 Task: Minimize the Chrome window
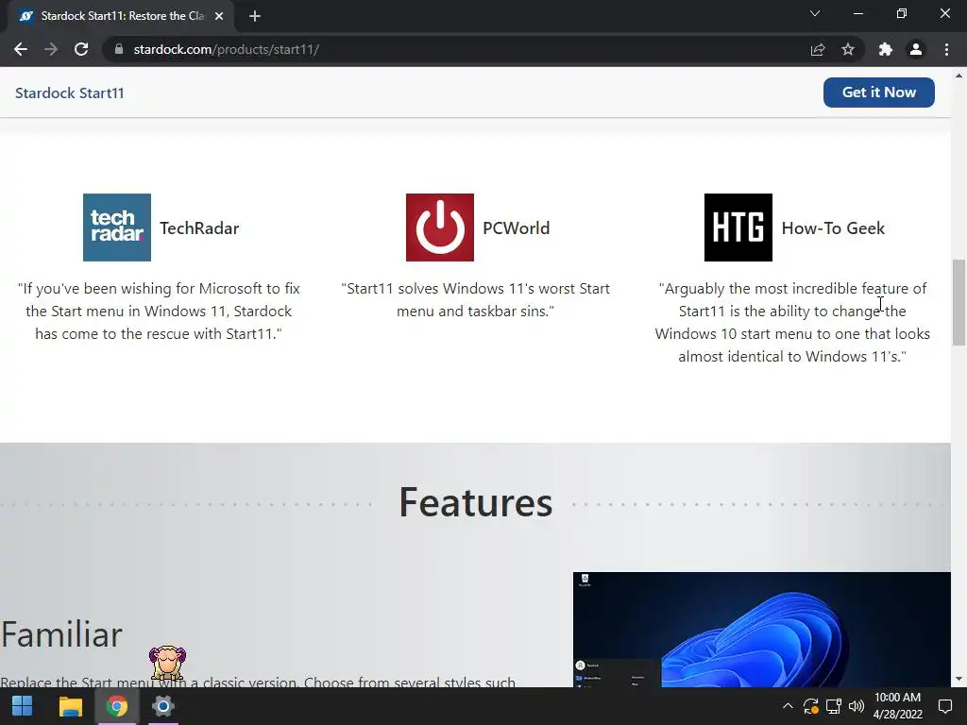click(x=857, y=13)
